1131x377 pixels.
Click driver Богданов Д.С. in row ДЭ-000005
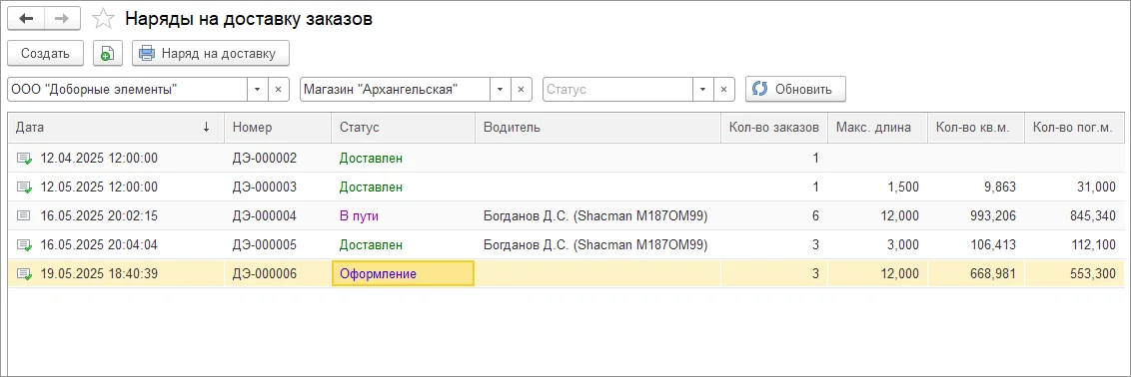pos(595,245)
